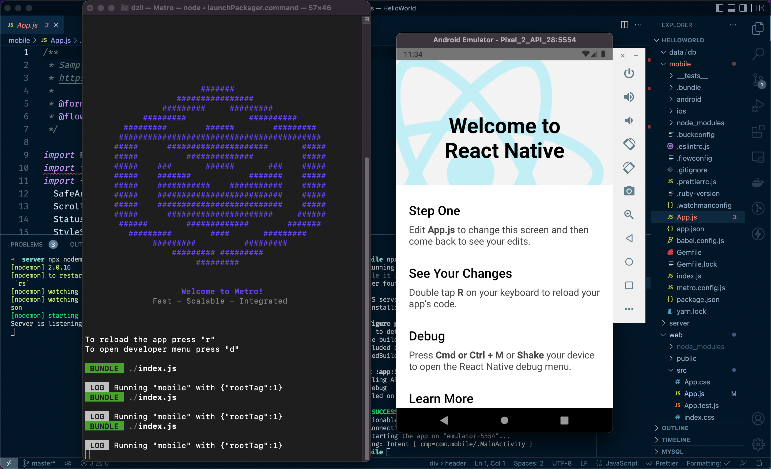Expand the android folder in Explorer

point(689,99)
